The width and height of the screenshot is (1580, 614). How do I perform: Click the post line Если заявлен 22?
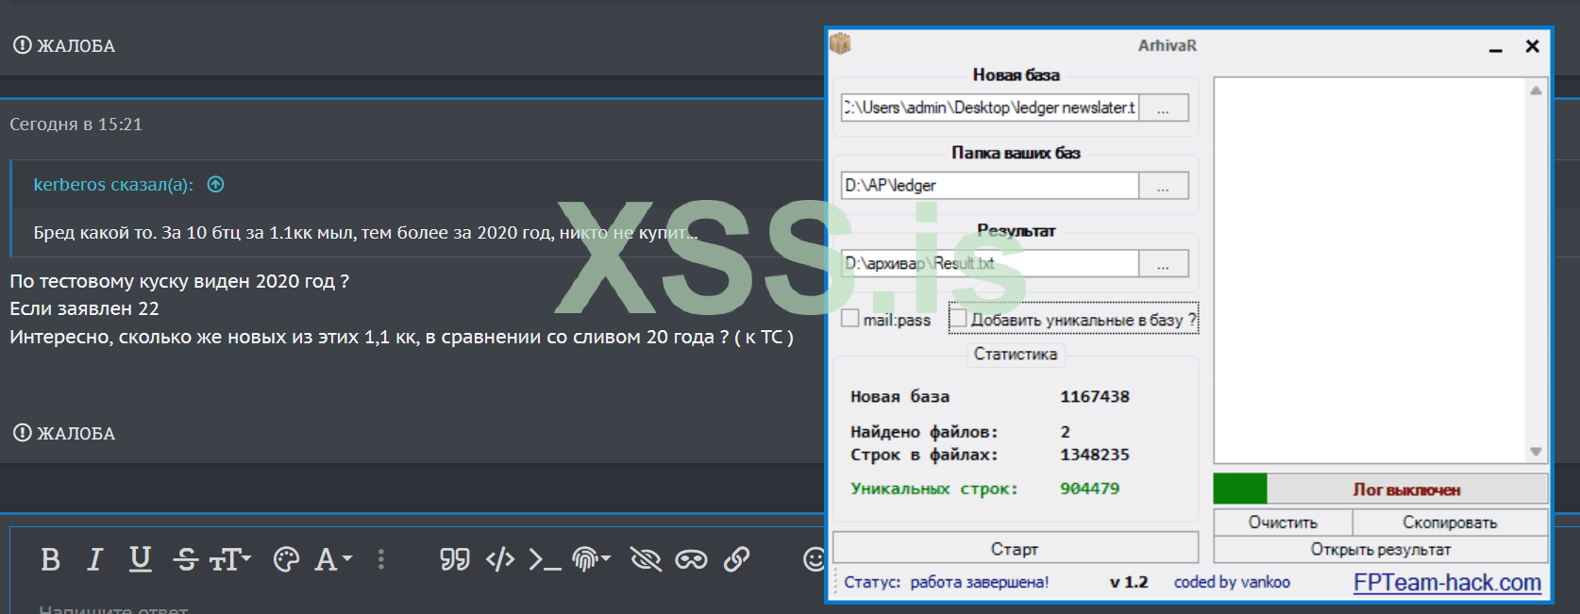tap(84, 308)
